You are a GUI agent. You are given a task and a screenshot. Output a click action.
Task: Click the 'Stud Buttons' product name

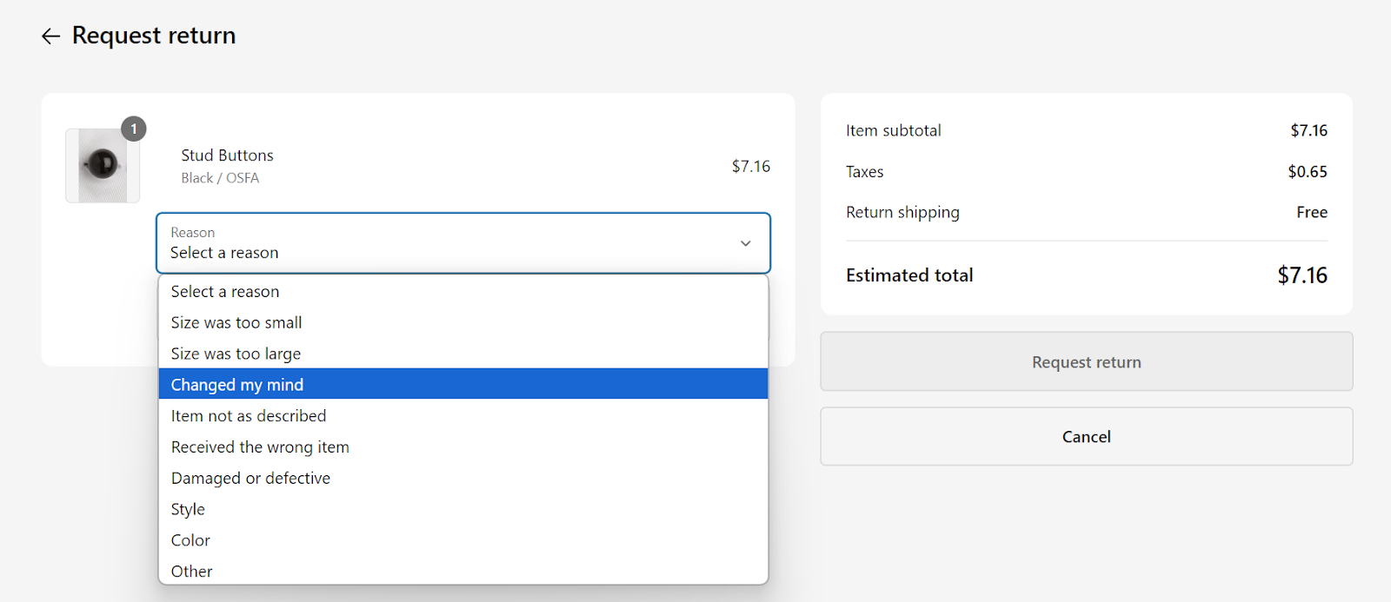coord(227,155)
